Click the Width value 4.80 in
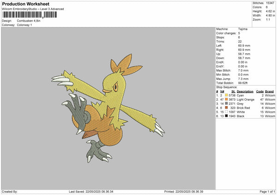 click(270, 16)
